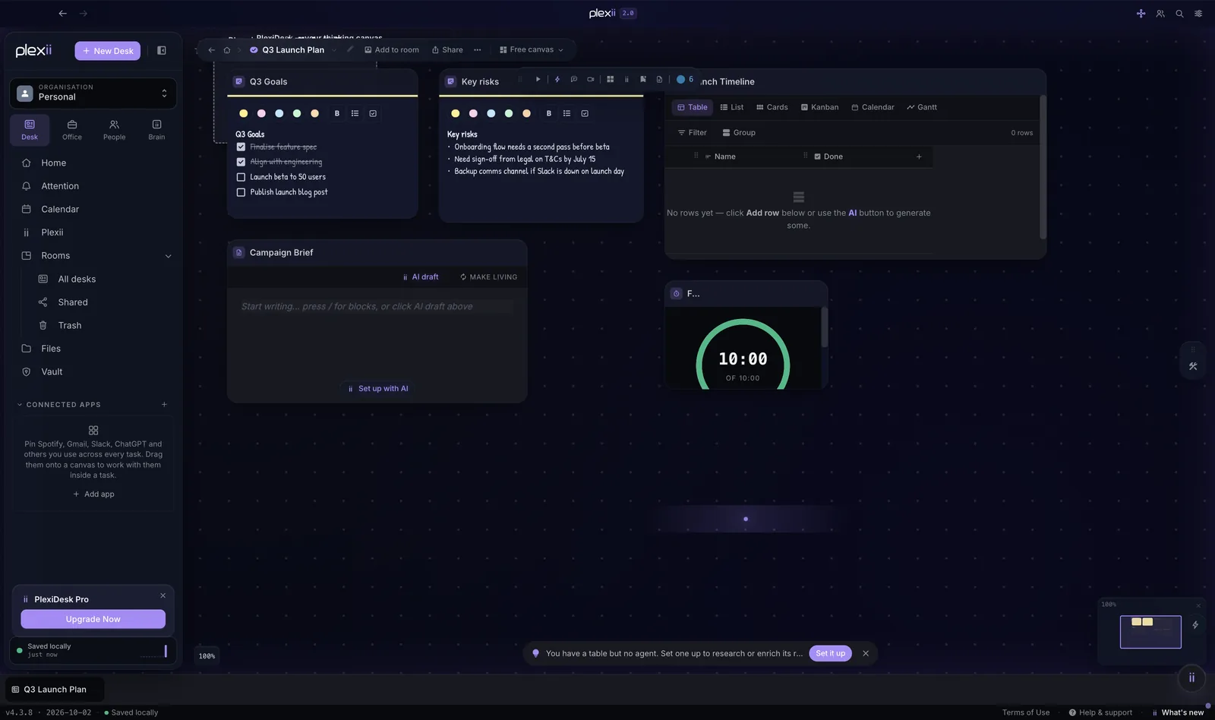The width and height of the screenshot is (1215, 720).
Task: Uncheck the 'Finalise feature spec' checkbox
Action: 241,147
